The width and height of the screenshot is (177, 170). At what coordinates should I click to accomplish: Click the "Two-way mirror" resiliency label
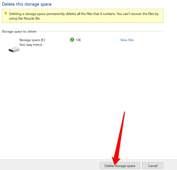click(x=31, y=45)
